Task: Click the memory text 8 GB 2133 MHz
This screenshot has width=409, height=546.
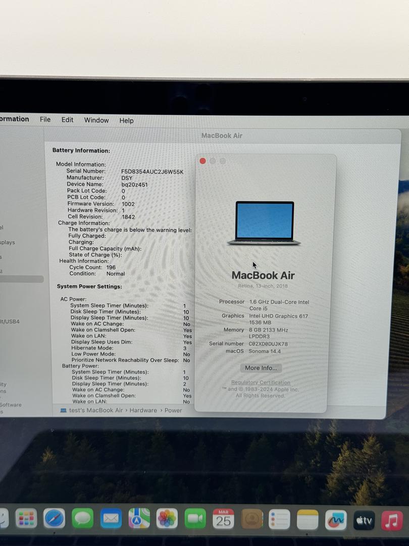Action: [x=269, y=330]
